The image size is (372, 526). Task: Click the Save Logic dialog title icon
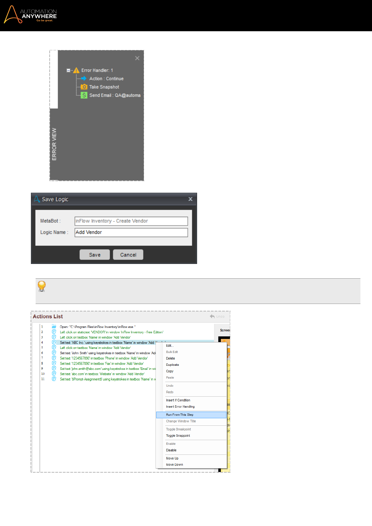click(37, 199)
